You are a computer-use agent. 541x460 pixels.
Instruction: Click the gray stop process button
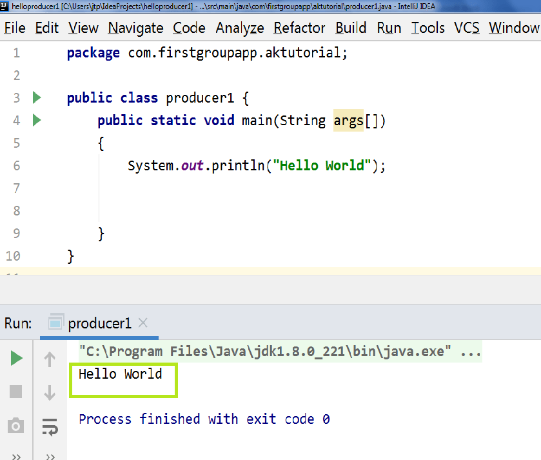(16, 392)
